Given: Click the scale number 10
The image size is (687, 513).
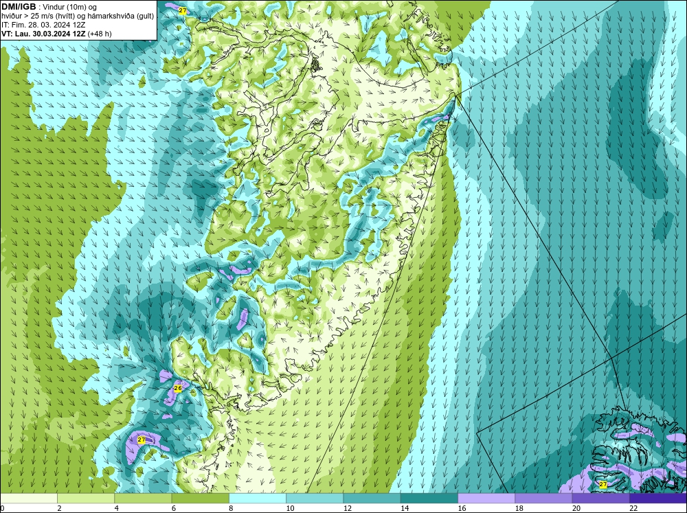Looking at the screenshot, I should (290, 508).
